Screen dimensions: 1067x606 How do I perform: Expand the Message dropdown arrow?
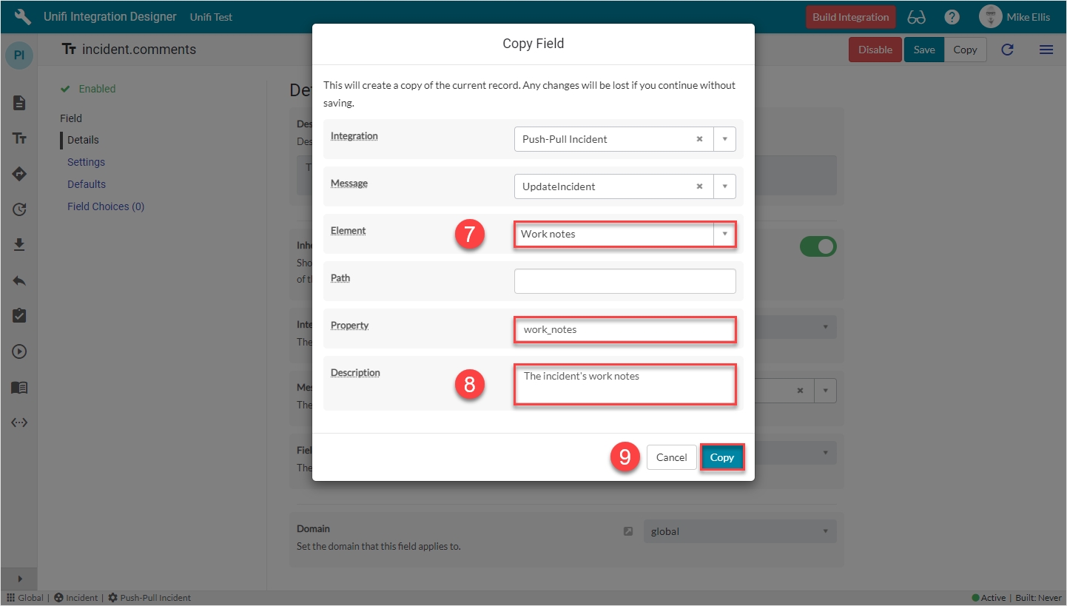[724, 186]
